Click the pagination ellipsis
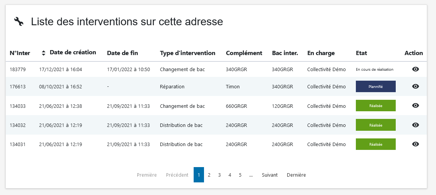436x195 pixels. [x=251, y=175]
